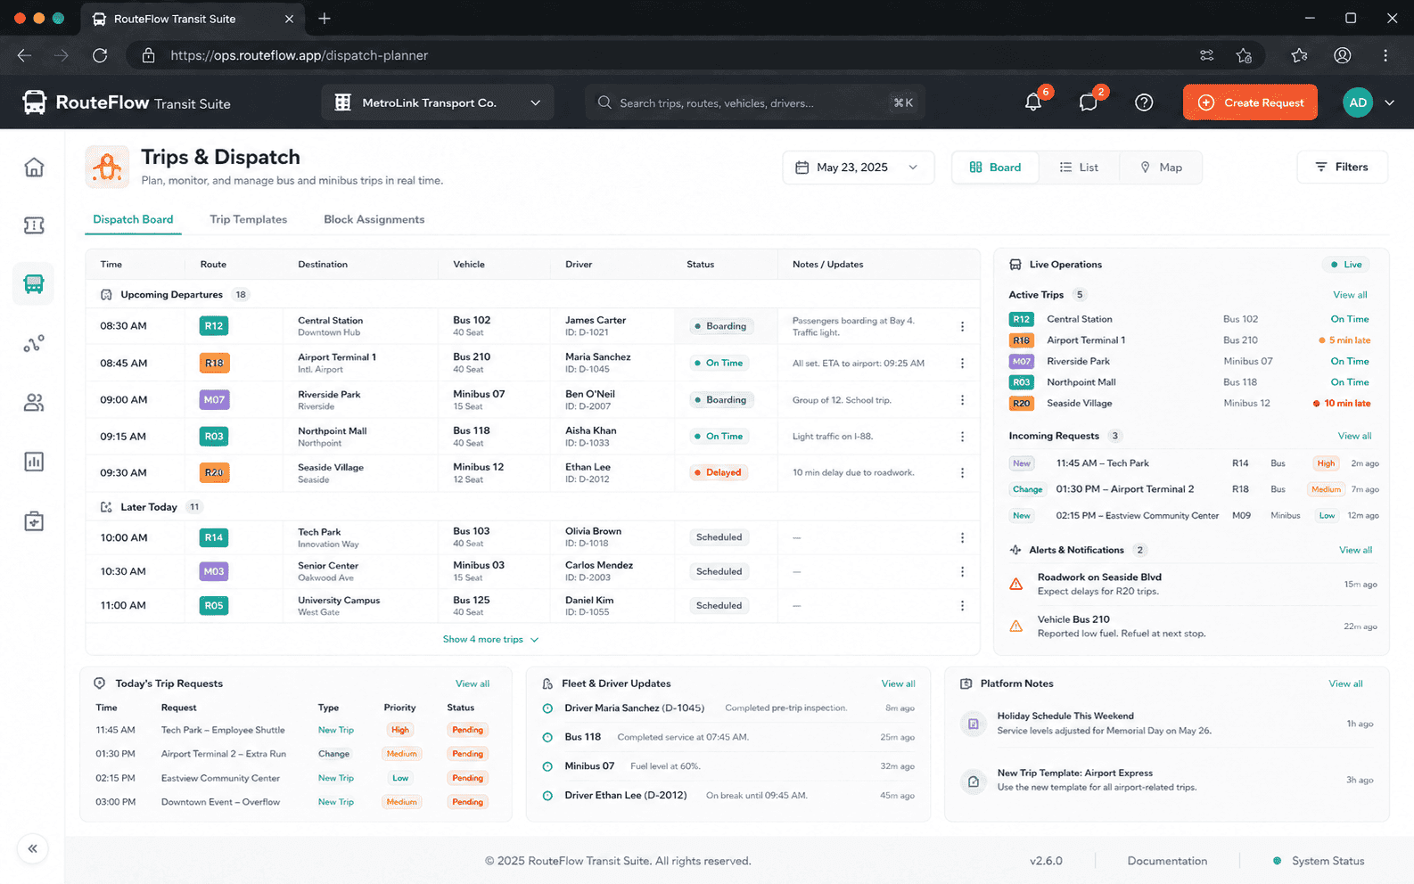Viewport: 1414px width, 884px height.
Task: Click the RouteFlow Transit Suite browser tab
Action: [192, 19]
